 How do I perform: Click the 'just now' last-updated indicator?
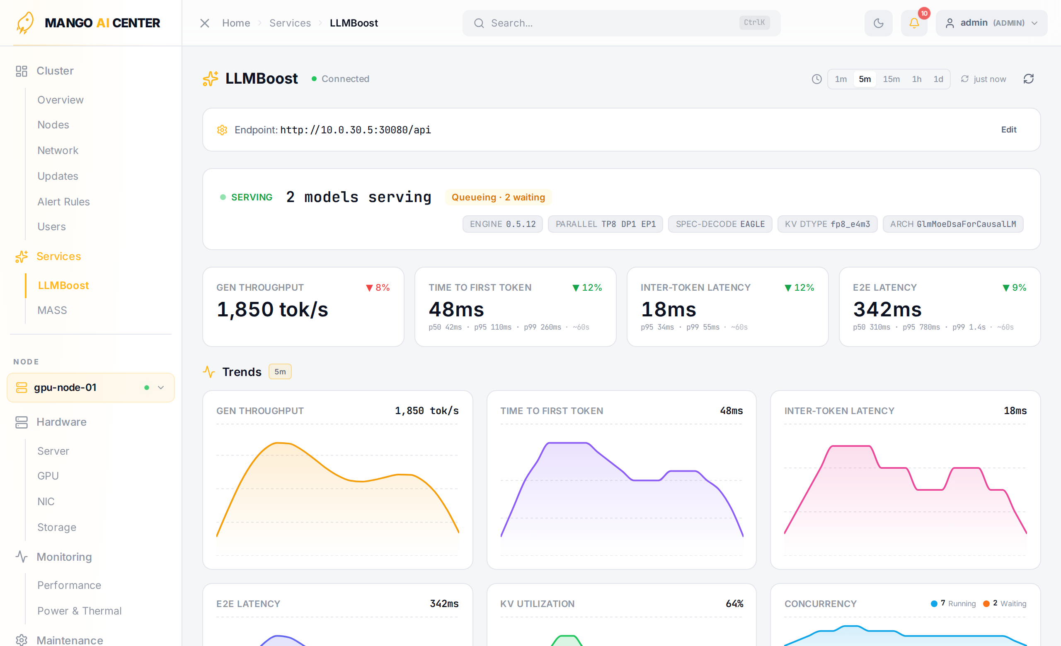click(x=983, y=79)
